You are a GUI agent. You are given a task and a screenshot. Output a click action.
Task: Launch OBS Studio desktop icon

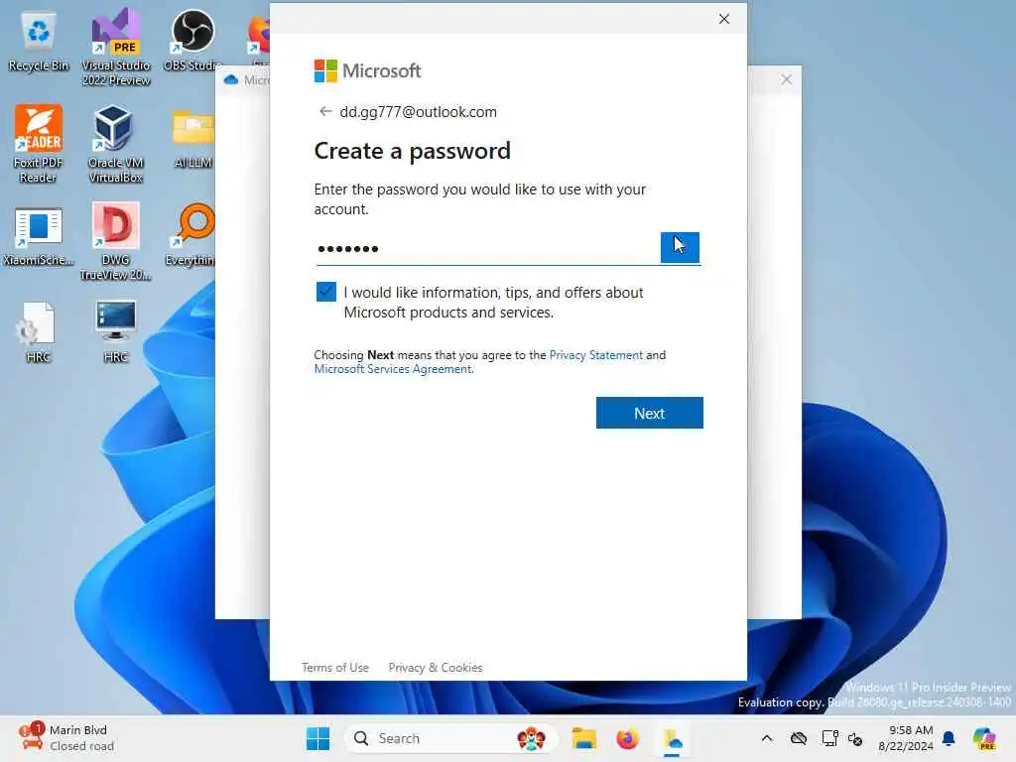(x=193, y=40)
